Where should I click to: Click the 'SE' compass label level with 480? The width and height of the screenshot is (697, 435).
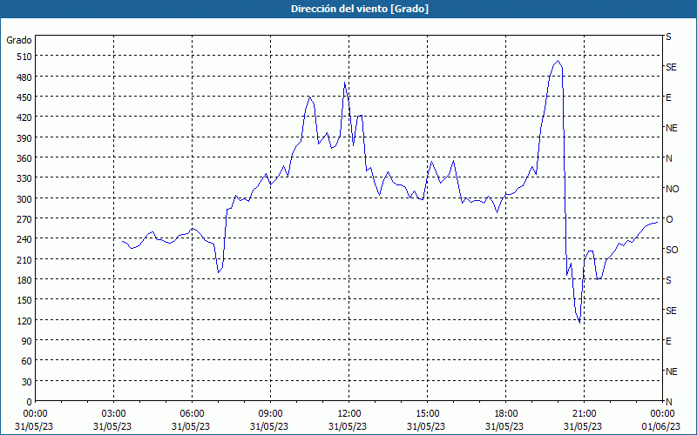tap(671, 67)
